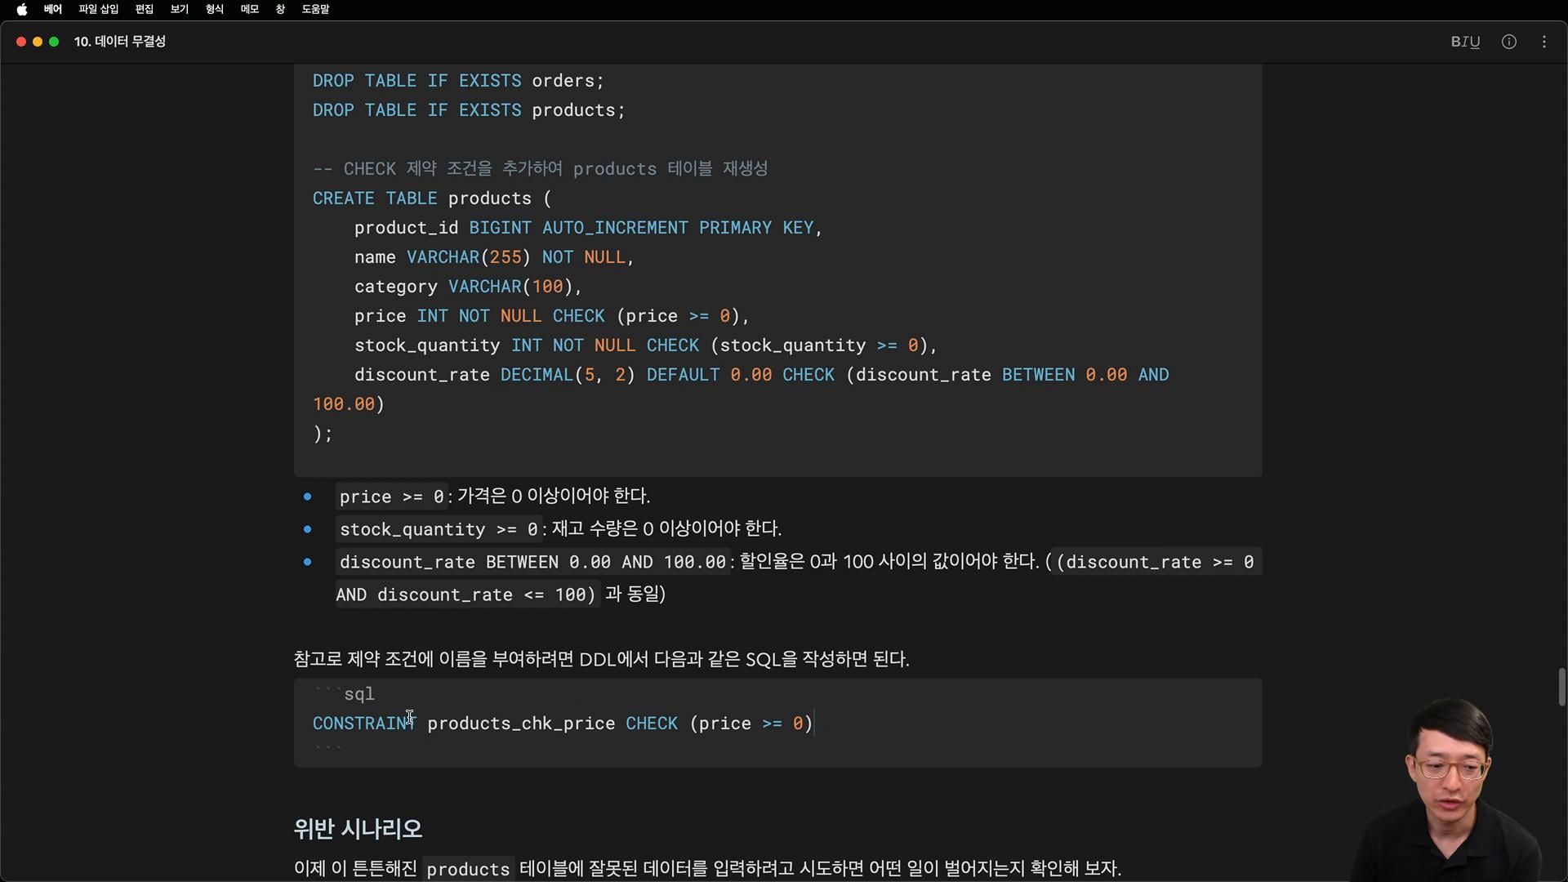Click the name VARCHAR(255) NOT NULL line
1568x882 pixels.
click(x=494, y=257)
